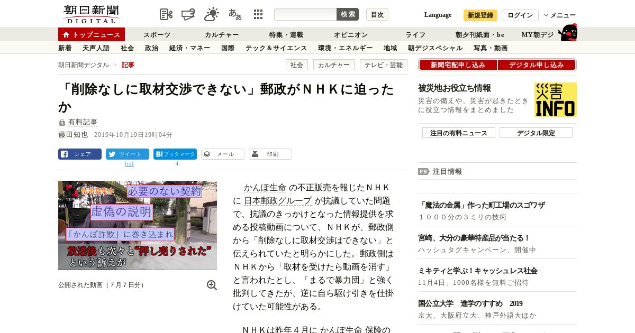Screen dimensions: 635x333
Task: Open カルチャー section in main nav
Action: click(x=222, y=35)
